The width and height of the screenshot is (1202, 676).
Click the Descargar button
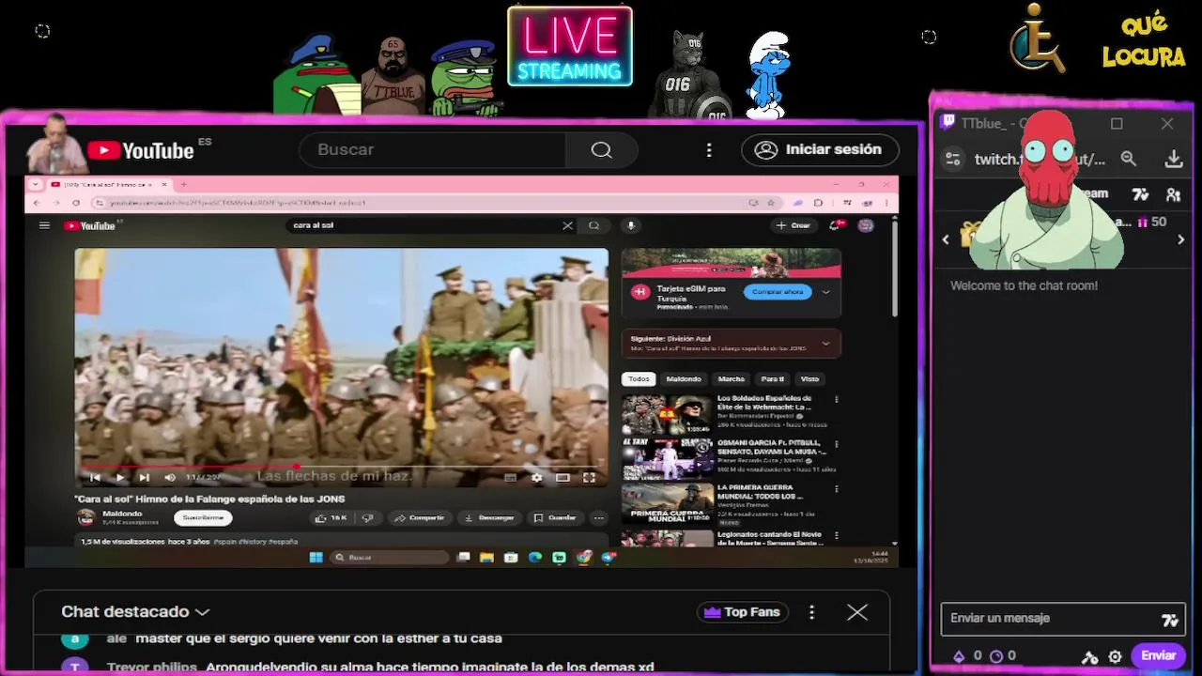489,517
